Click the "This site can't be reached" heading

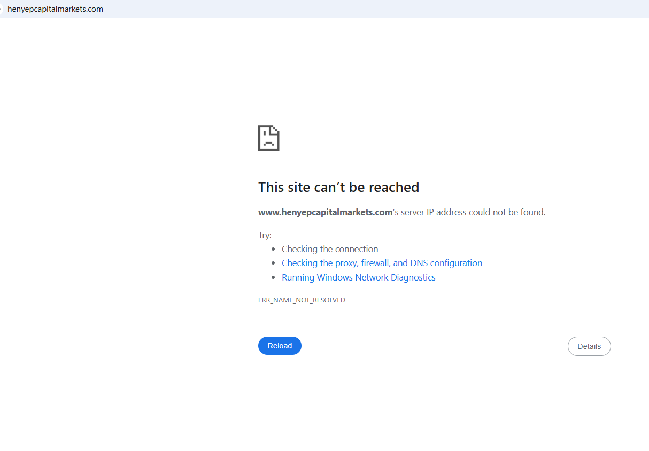[x=338, y=187]
